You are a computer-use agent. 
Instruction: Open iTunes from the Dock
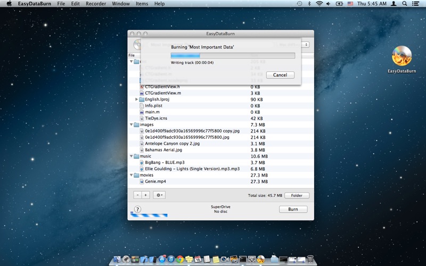(171, 259)
